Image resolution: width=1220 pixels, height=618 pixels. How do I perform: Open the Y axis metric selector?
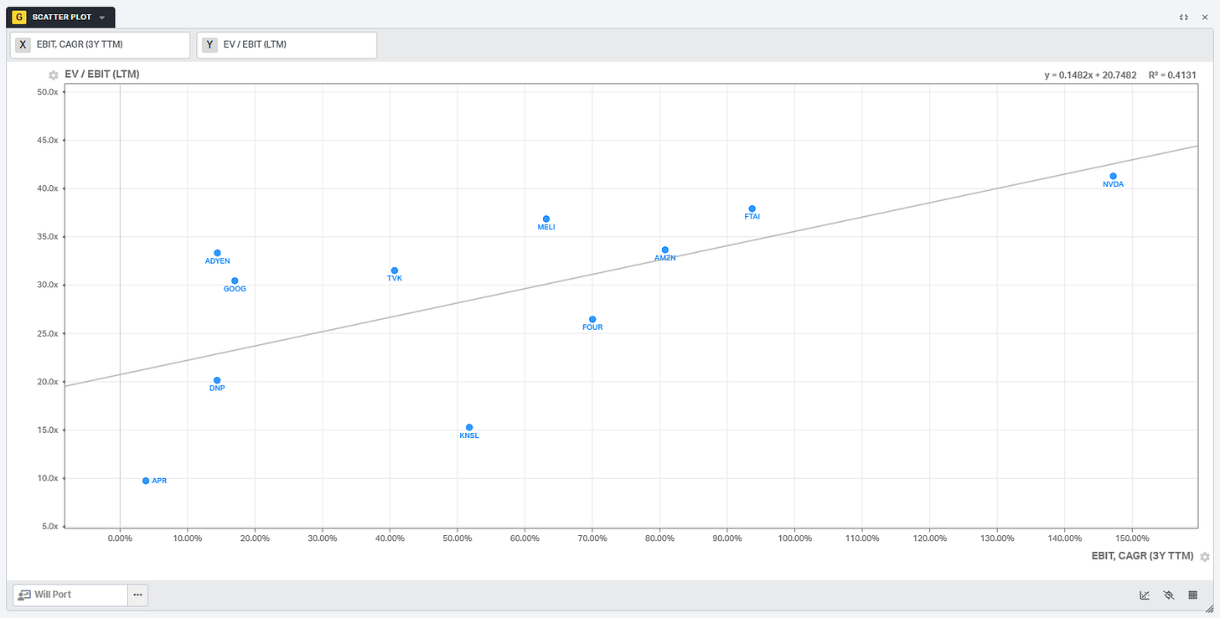click(287, 44)
